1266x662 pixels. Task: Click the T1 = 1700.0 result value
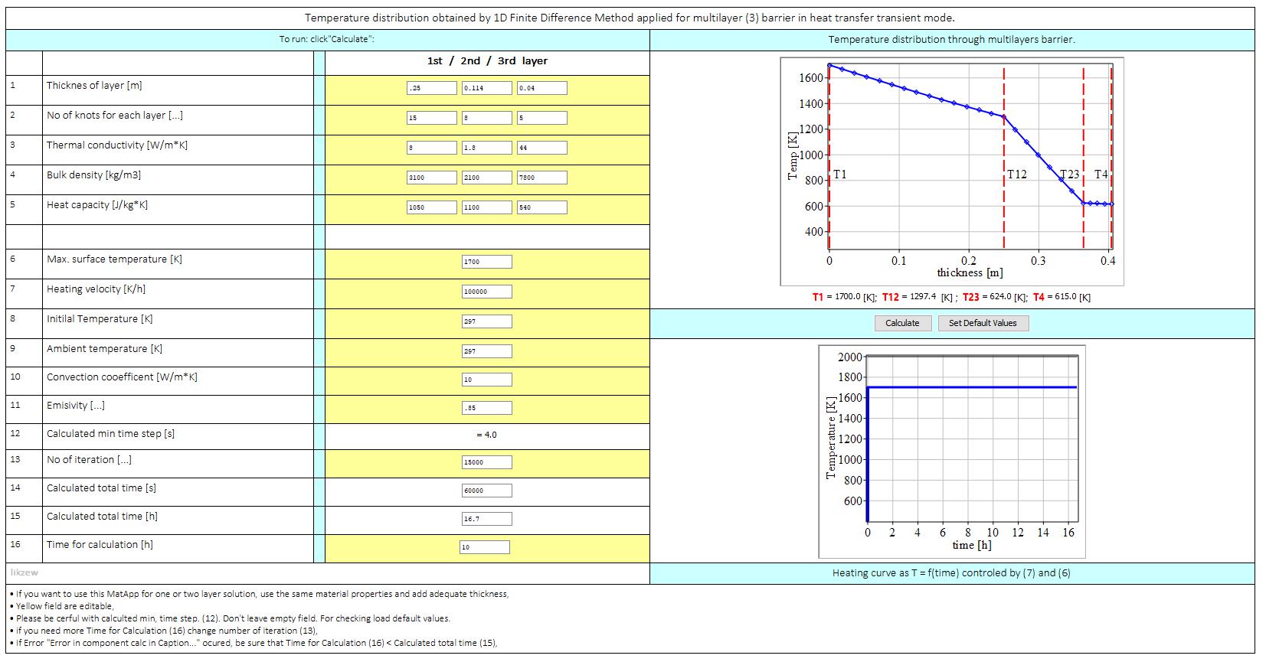click(844, 297)
